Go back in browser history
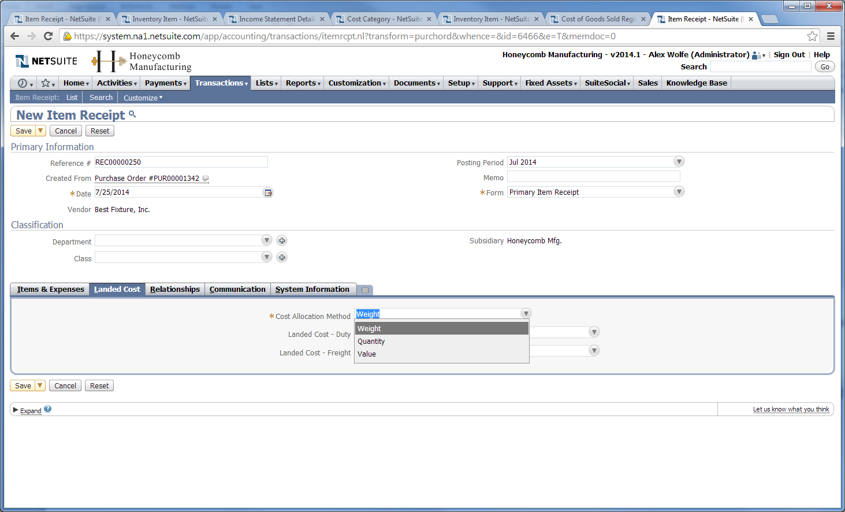The width and height of the screenshot is (845, 512). coord(15,36)
